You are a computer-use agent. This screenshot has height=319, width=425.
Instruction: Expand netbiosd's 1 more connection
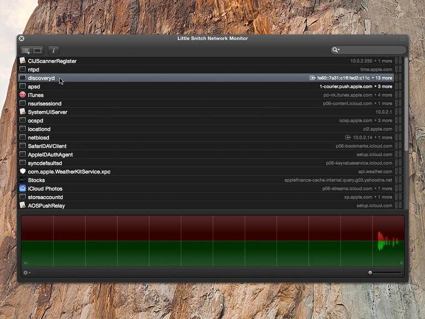[383, 137]
